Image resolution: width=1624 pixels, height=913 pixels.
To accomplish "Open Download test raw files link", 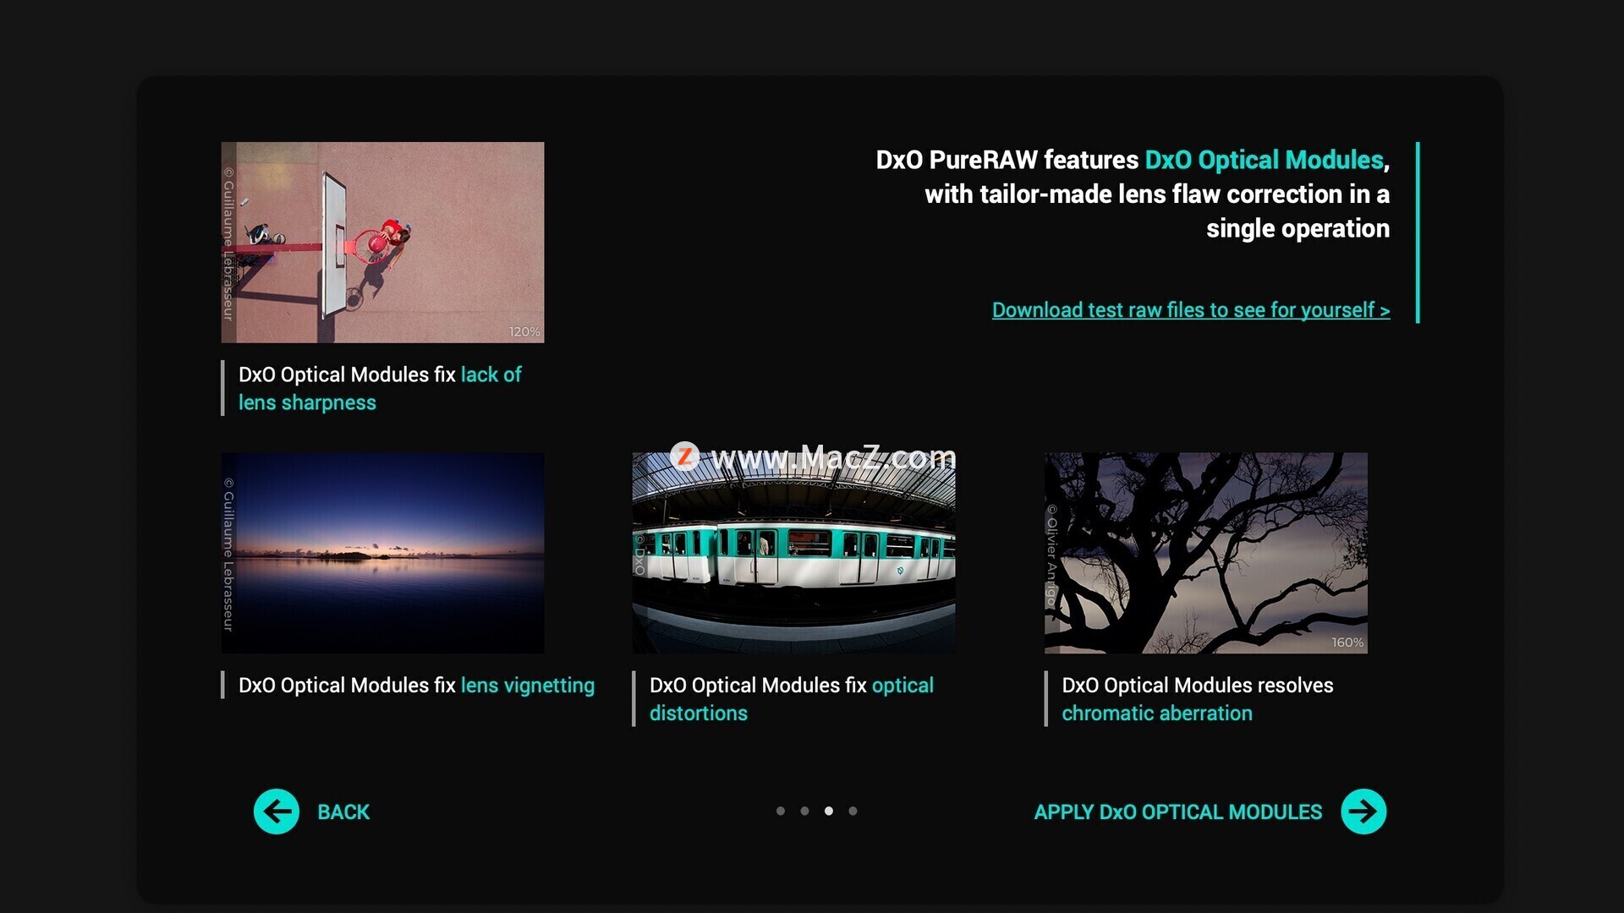I will (1191, 310).
